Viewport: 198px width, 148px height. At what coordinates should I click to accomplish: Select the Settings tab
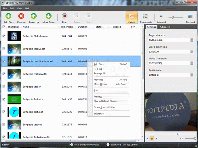coord(151,27)
